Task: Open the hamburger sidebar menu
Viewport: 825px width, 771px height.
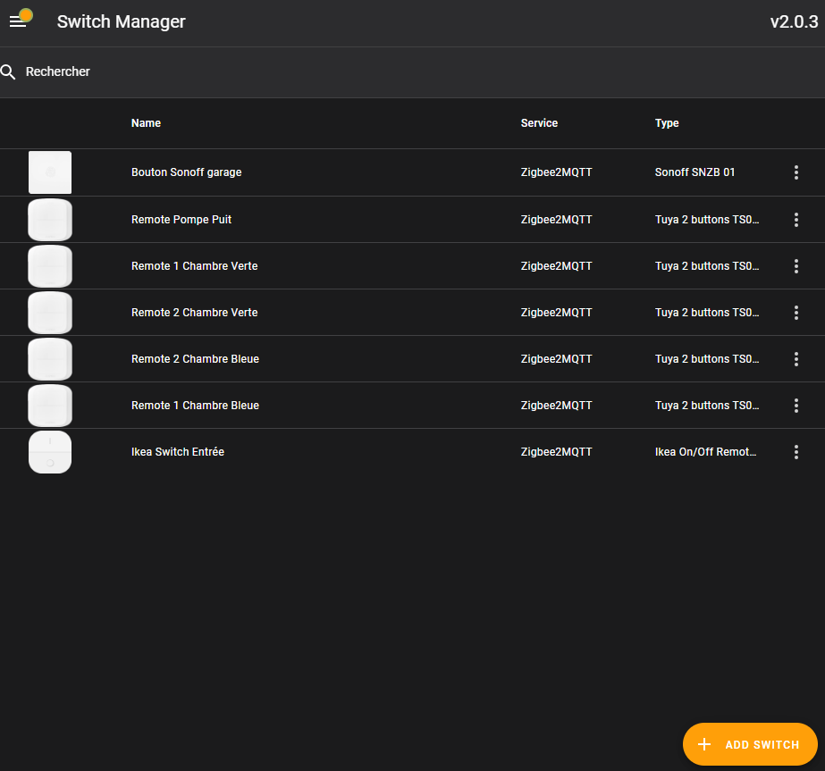Action: [x=18, y=22]
